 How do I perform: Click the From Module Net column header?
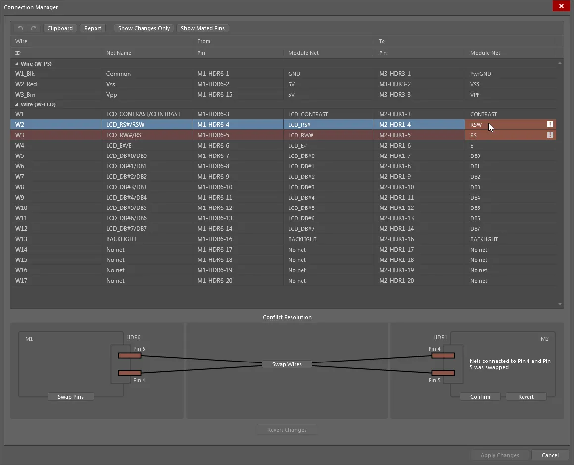(x=329, y=53)
